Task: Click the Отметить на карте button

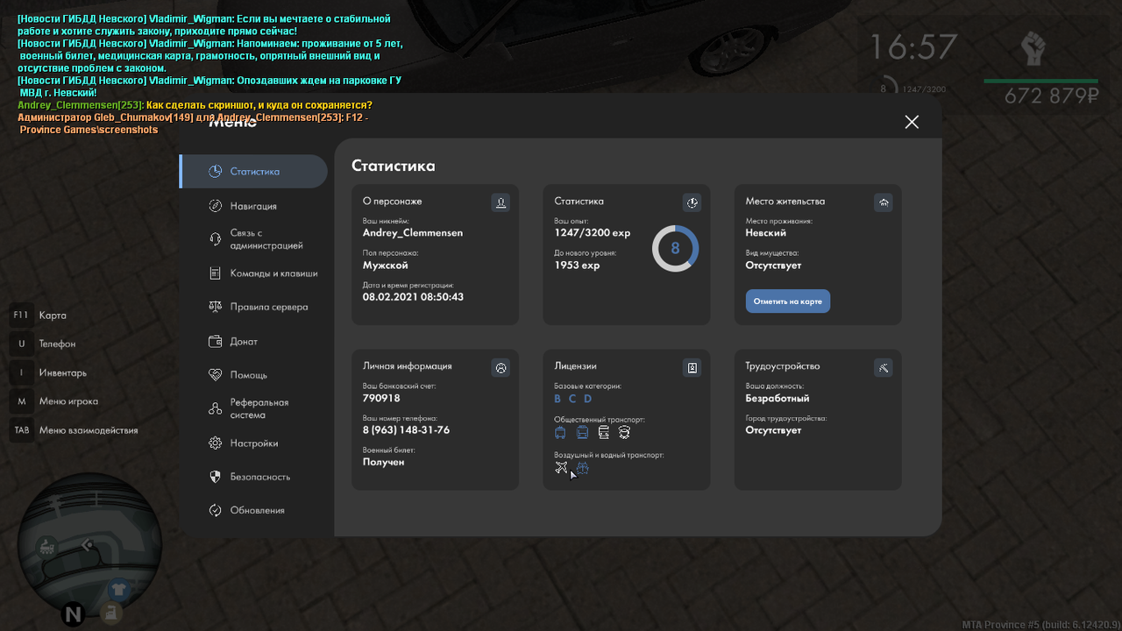Action: click(788, 301)
